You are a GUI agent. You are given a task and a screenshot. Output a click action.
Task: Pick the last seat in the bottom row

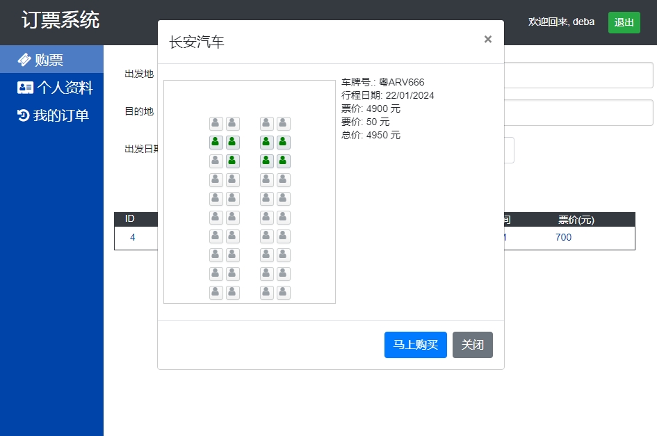[284, 293]
